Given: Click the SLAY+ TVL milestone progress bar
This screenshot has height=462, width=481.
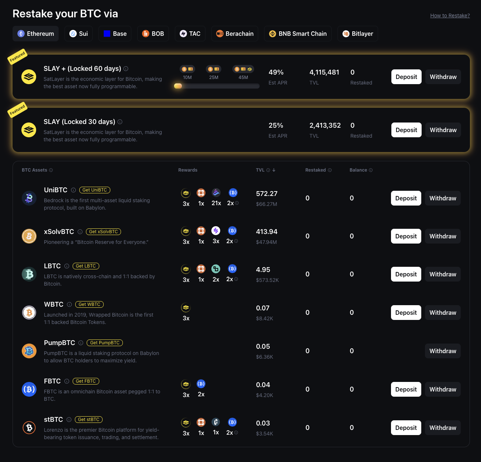Looking at the screenshot, I should [x=217, y=86].
